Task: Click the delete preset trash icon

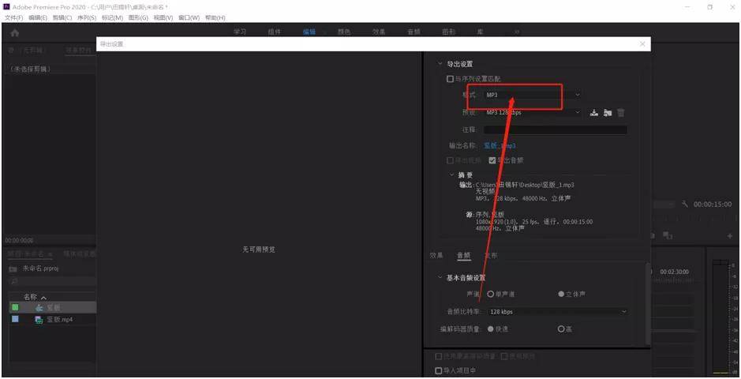Action: [621, 112]
